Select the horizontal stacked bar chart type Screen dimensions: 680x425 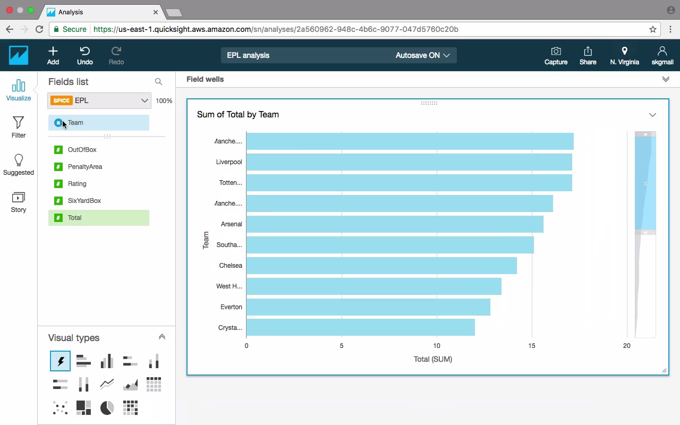pyautogui.click(x=130, y=361)
